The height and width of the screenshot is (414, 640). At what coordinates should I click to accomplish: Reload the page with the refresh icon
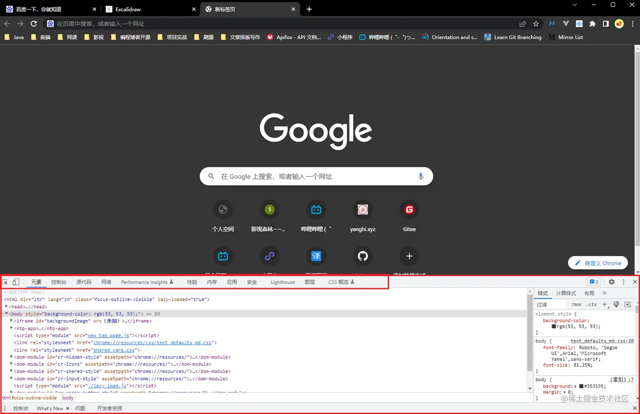[x=33, y=24]
